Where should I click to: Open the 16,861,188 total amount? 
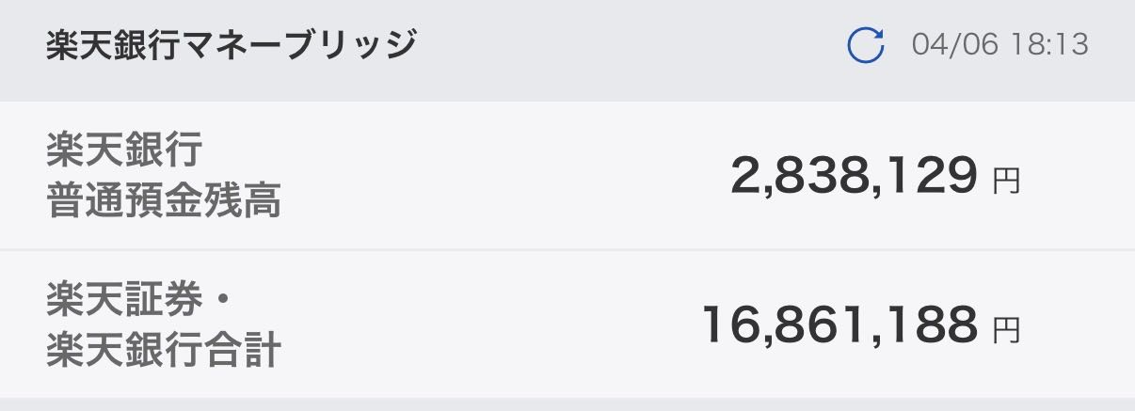click(x=839, y=325)
